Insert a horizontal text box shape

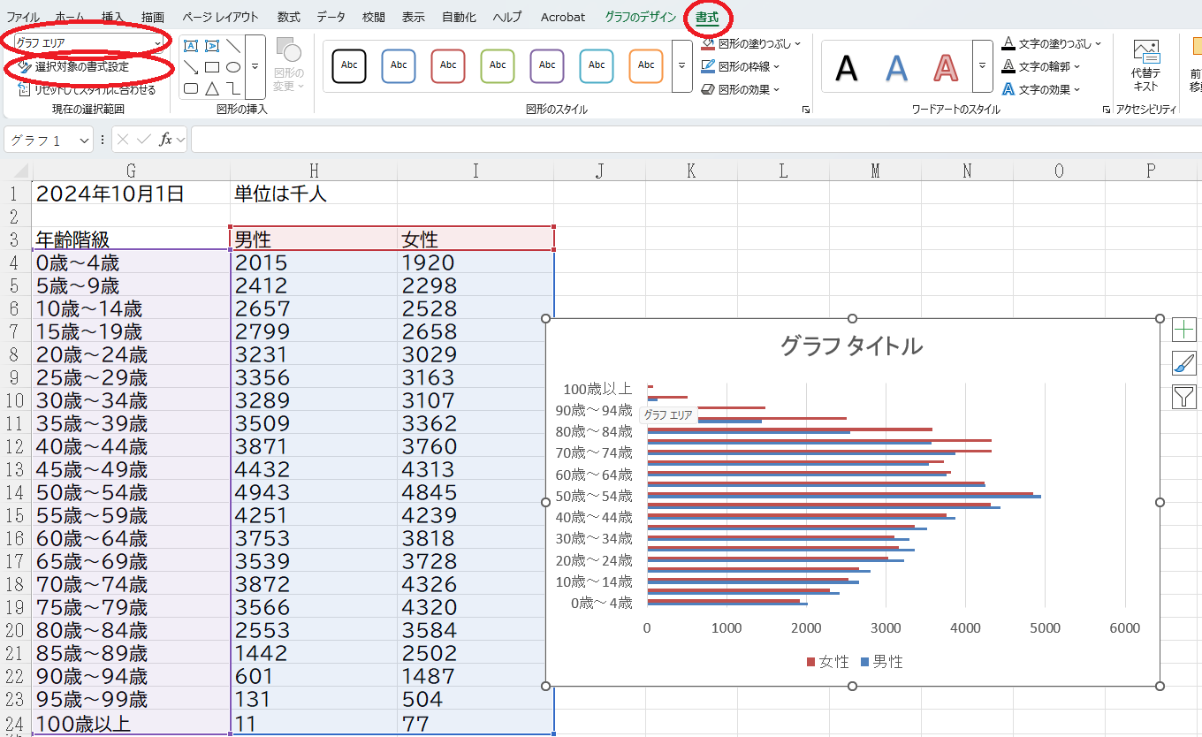(191, 46)
